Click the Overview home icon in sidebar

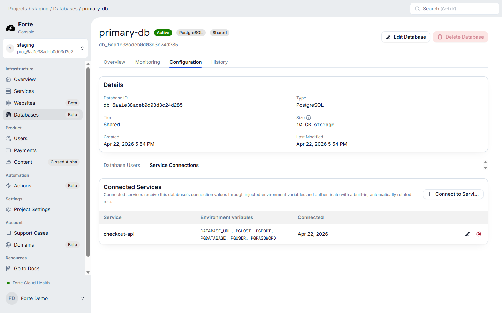point(8,79)
